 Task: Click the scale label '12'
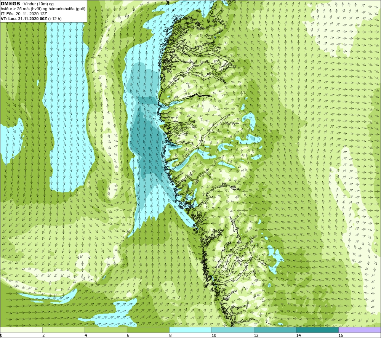(x=256, y=336)
